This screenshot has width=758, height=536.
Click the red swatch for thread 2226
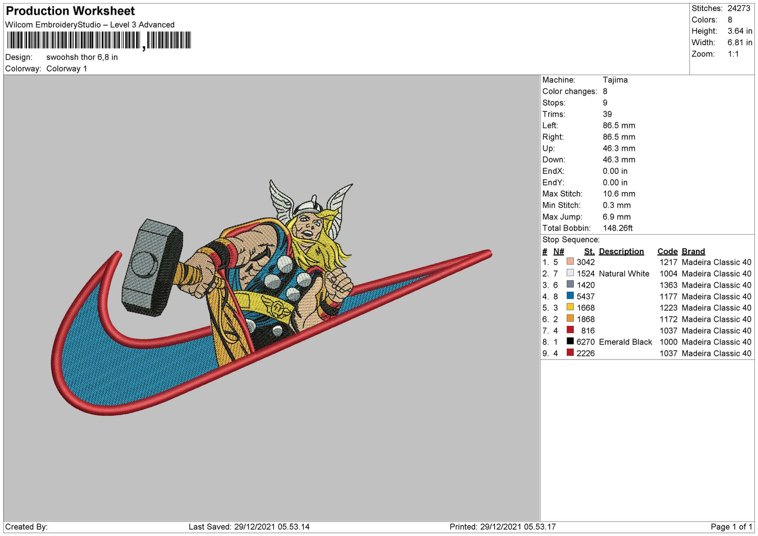(570, 353)
